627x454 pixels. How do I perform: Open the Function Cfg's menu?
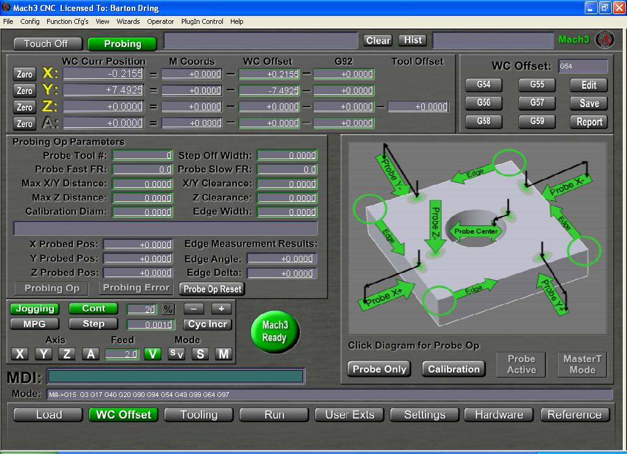(67, 21)
